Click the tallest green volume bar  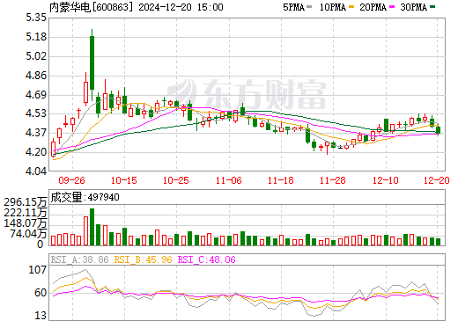pyautogui.click(x=92, y=227)
